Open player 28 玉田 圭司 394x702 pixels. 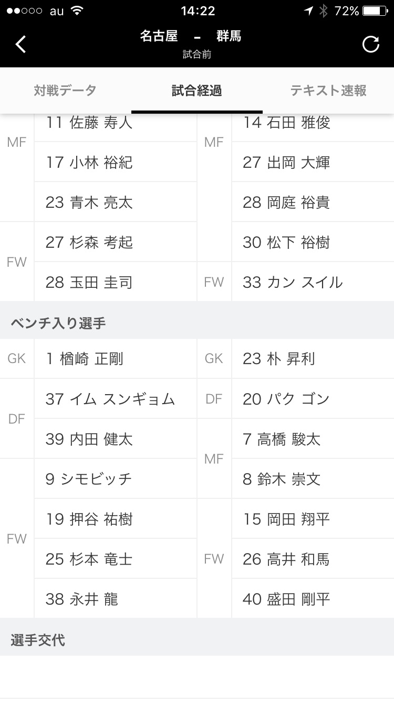pyautogui.click(x=116, y=282)
